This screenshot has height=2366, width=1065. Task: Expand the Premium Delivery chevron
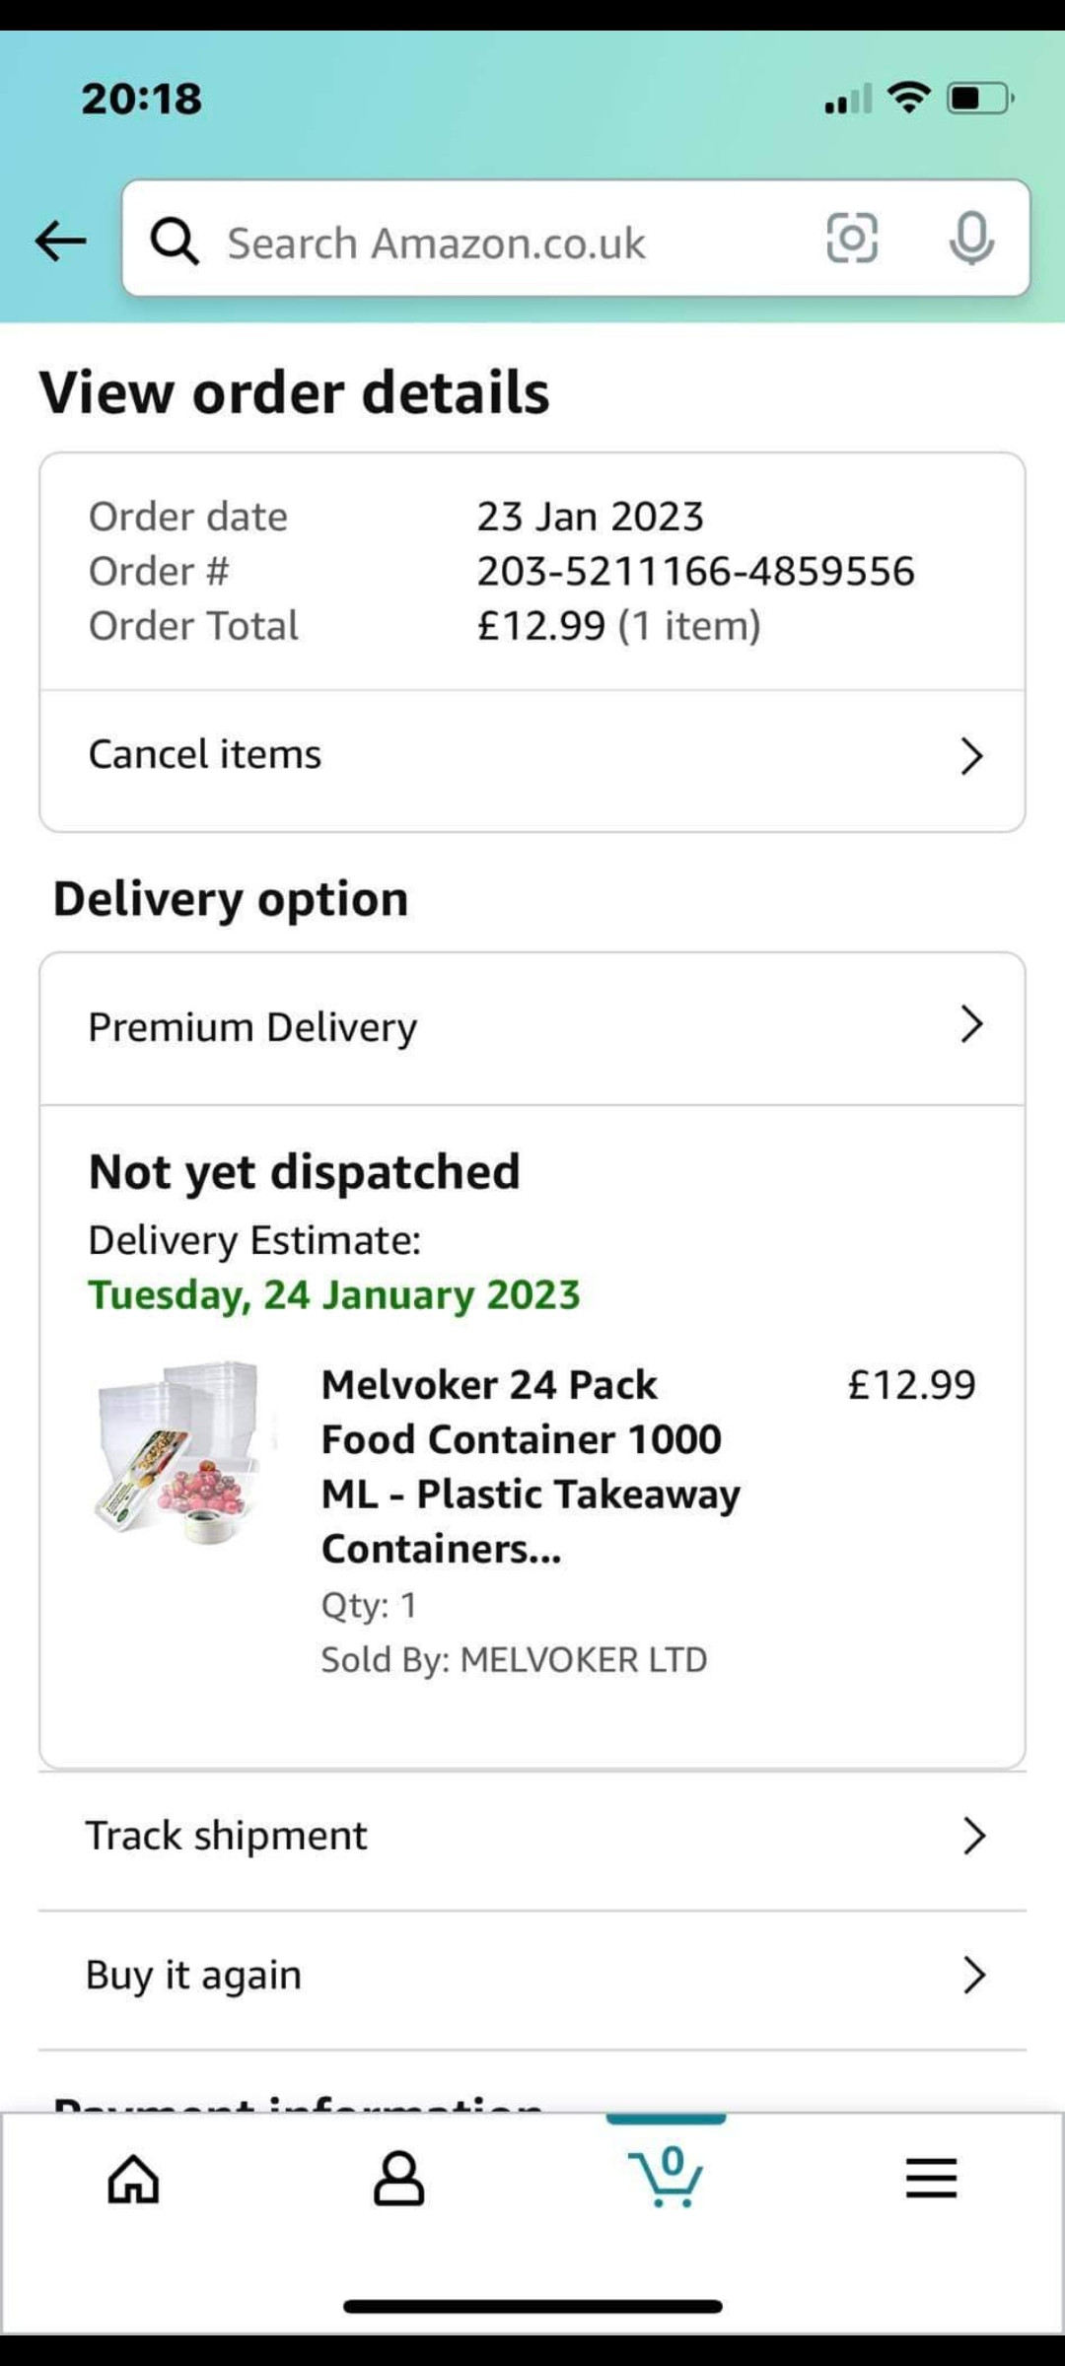point(971,1025)
